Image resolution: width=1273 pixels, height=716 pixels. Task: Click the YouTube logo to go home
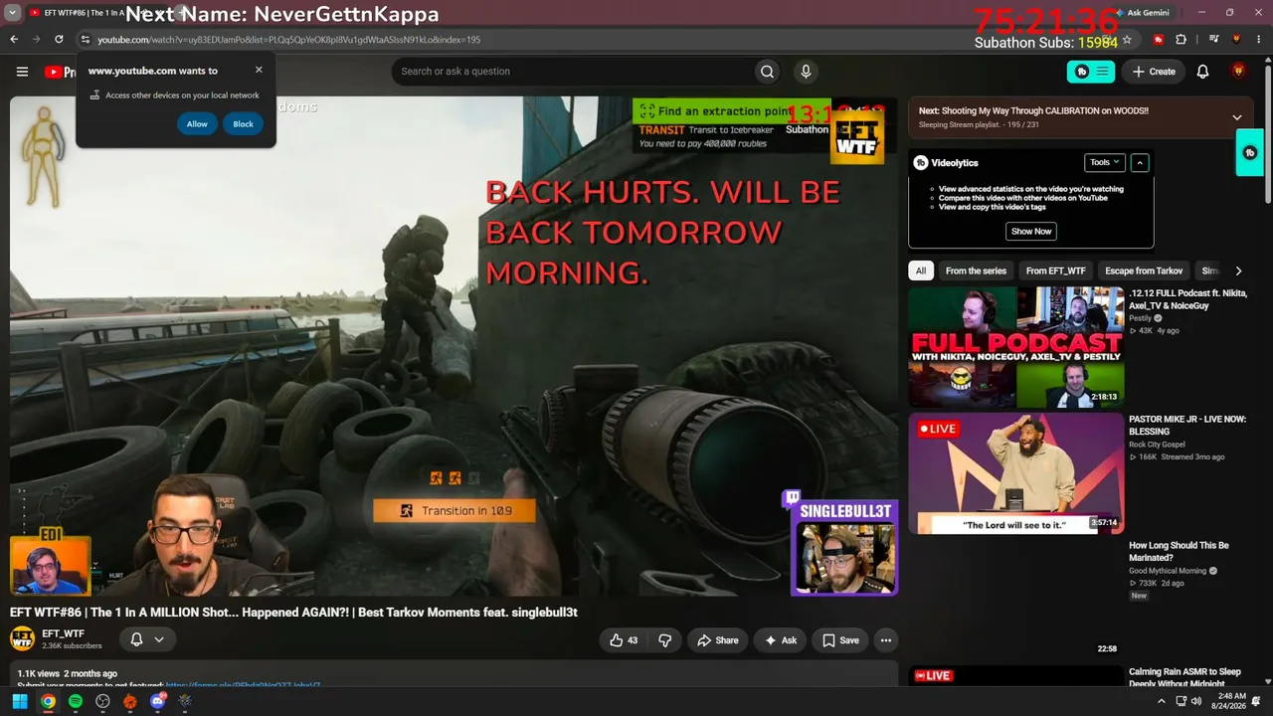[60, 72]
